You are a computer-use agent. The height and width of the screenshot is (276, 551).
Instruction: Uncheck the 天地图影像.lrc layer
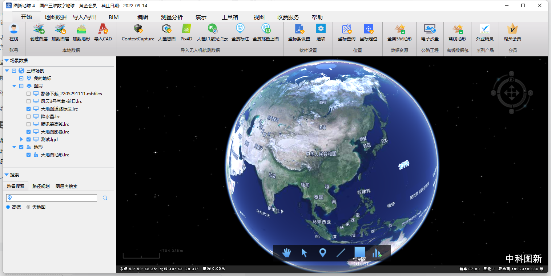(28, 132)
